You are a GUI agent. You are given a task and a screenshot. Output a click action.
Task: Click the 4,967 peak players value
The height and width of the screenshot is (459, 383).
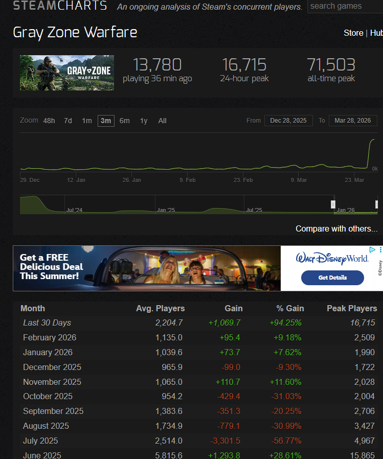365,441
